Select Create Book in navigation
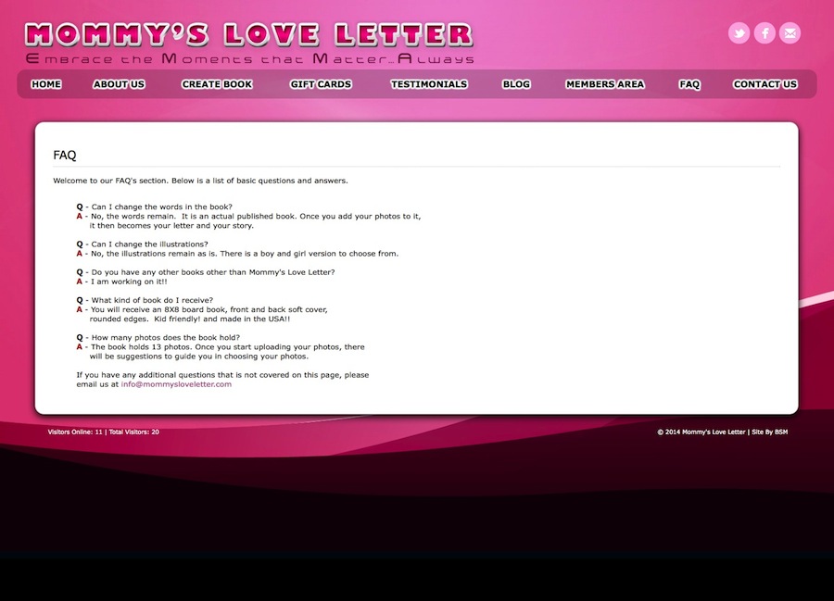The image size is (834, 601). click(x=217, y=84)
